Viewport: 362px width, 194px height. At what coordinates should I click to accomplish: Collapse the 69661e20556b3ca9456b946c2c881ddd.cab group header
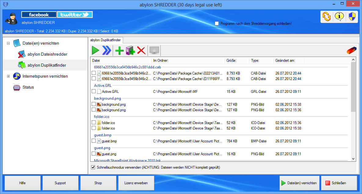127,67
